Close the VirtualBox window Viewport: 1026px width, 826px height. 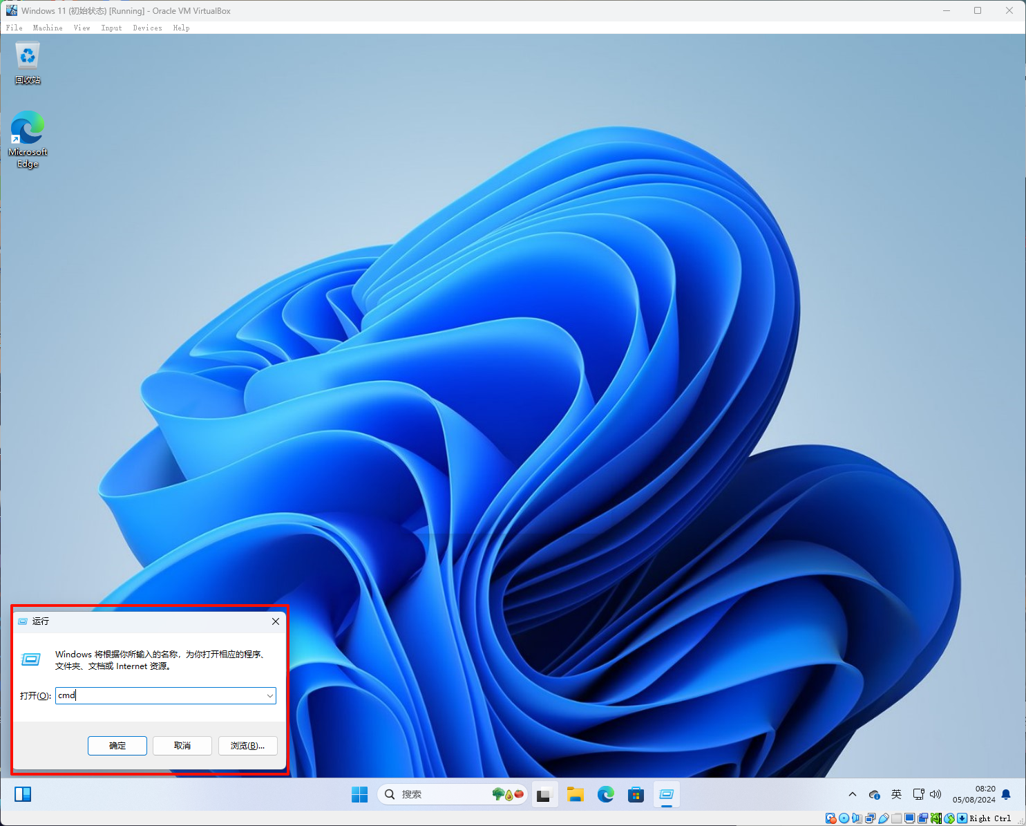click(1009, 10)
